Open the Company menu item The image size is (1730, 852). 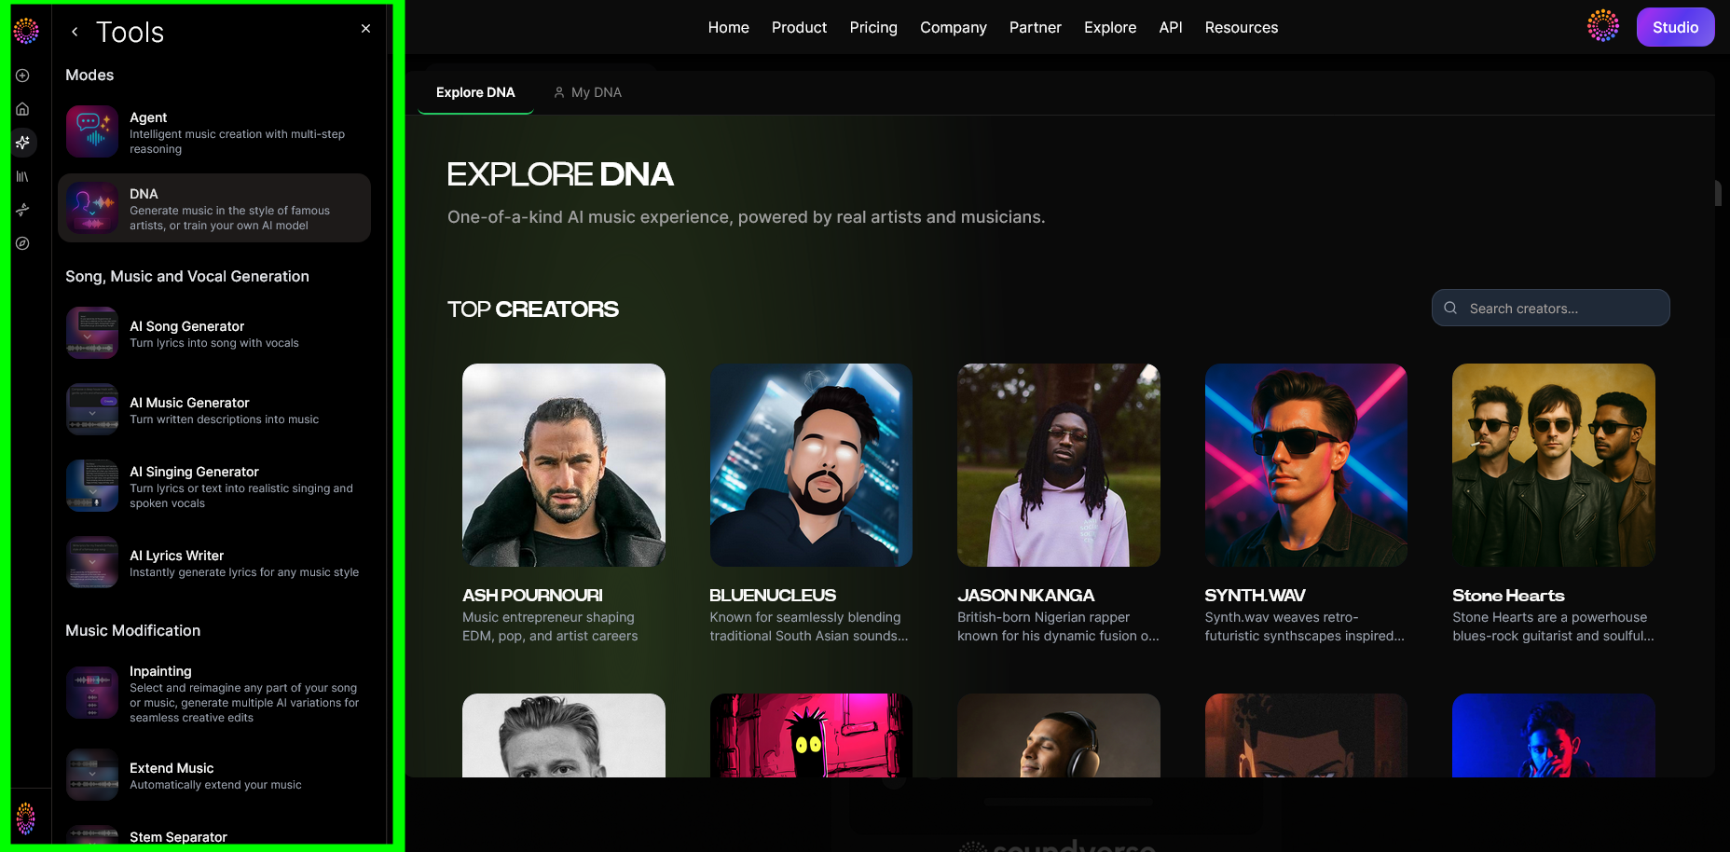point(954,28)
